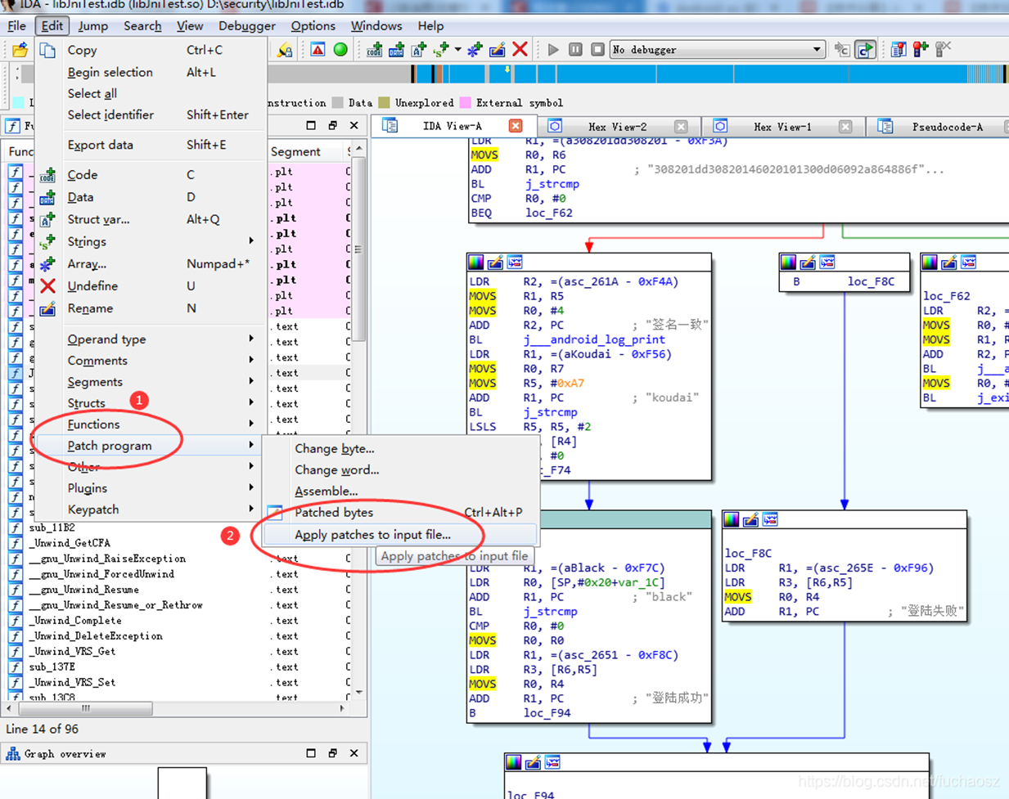
Task: Start the debugger process with play icon
Action: pyautogui.click(x=553, y=50)
